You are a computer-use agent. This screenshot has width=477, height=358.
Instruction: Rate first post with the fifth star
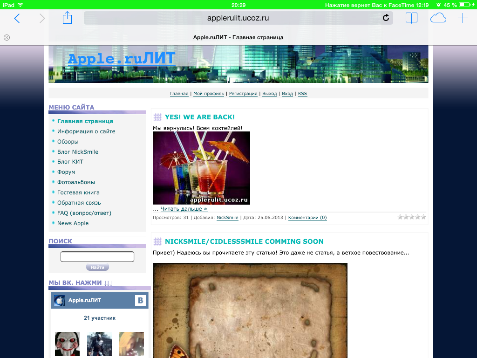[423, 217]
